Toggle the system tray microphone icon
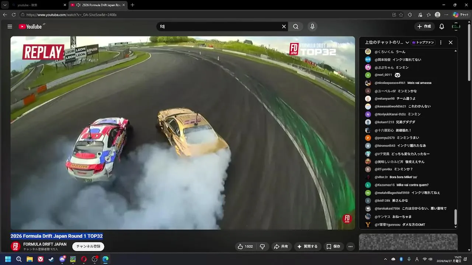 tap(409, 259)
